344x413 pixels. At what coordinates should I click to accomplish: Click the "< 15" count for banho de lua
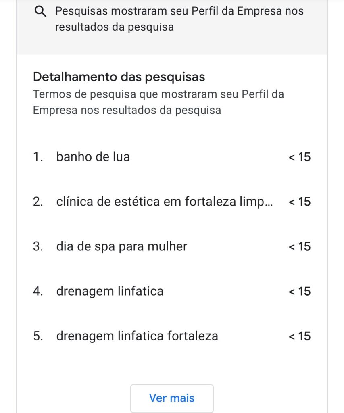point(300,157)
